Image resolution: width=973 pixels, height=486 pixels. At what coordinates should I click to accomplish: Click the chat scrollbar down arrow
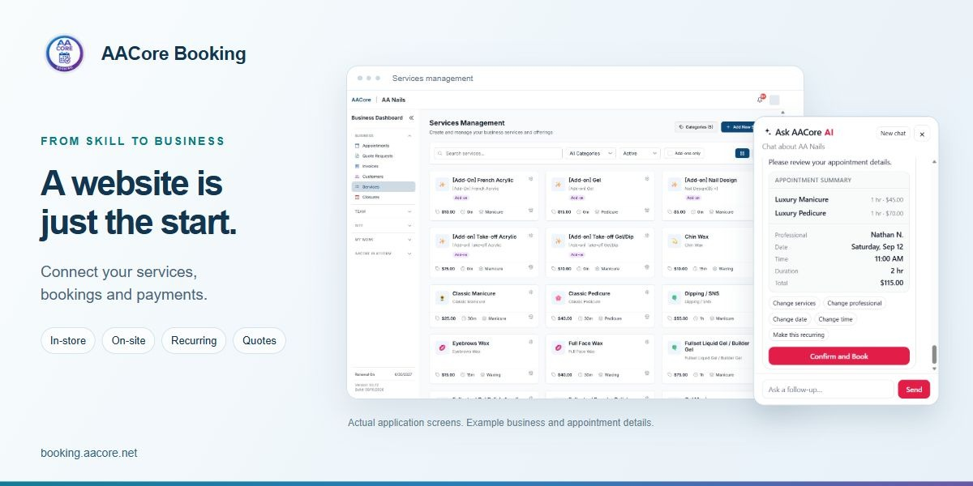[933, 369]
